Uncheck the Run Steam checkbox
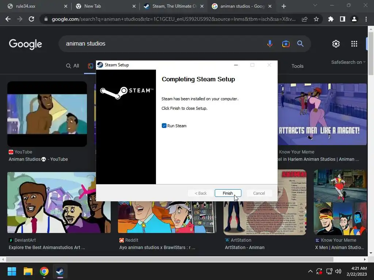 (x=164, y=126)
